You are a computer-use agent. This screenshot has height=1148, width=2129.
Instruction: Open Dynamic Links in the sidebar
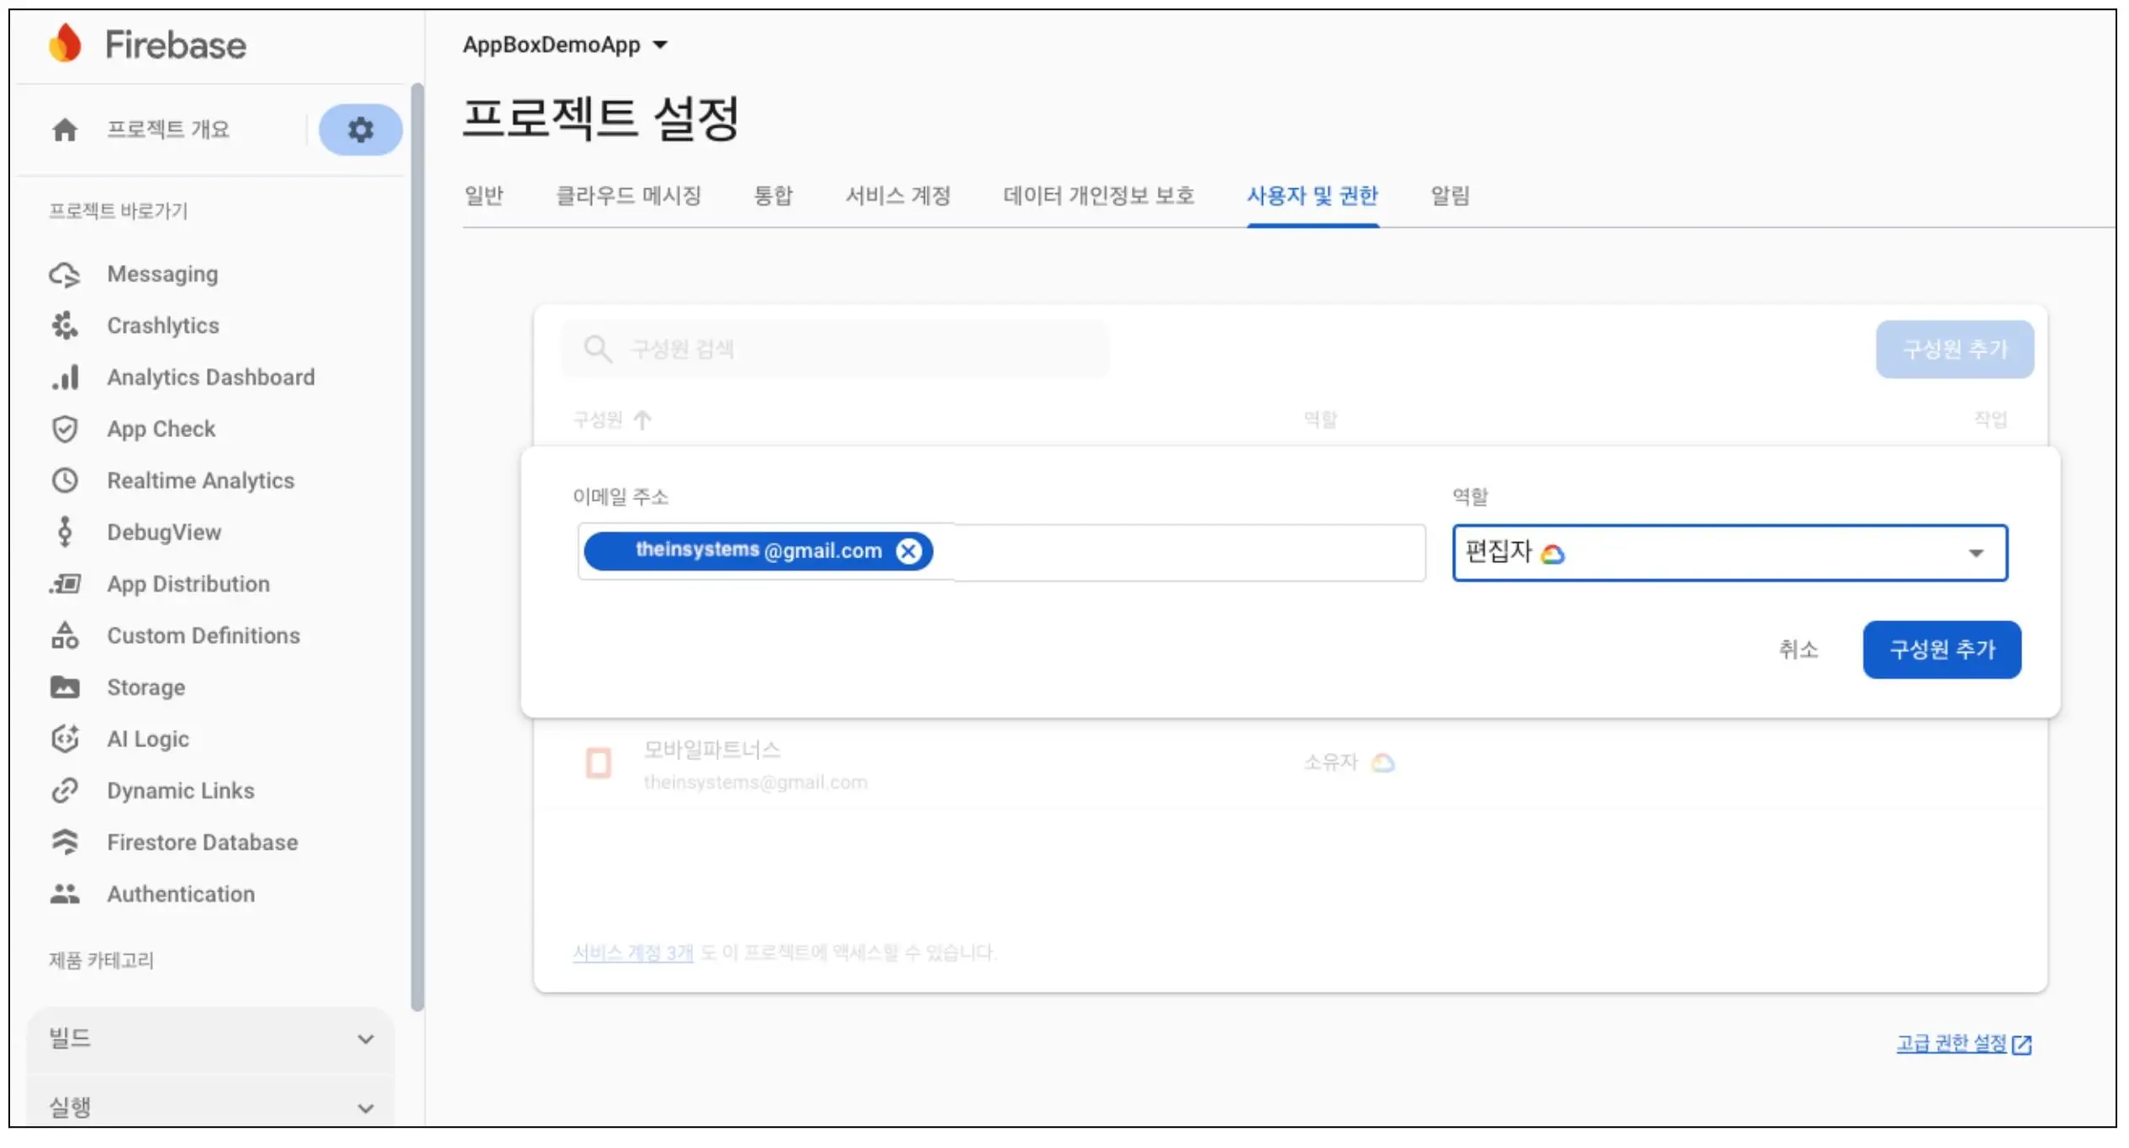click(x=181, y=791)
